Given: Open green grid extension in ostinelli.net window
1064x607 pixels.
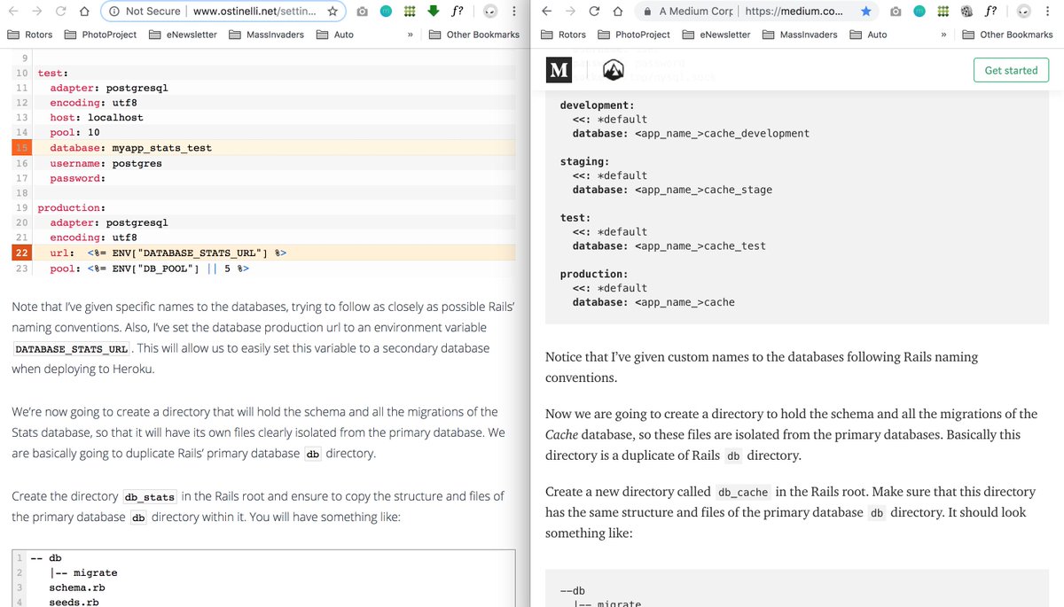Looking at the screenshot, I should pyautogui.click(x=409, y=12).
